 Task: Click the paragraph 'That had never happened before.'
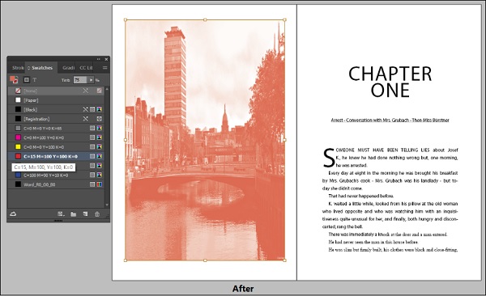tap(361, 196)
